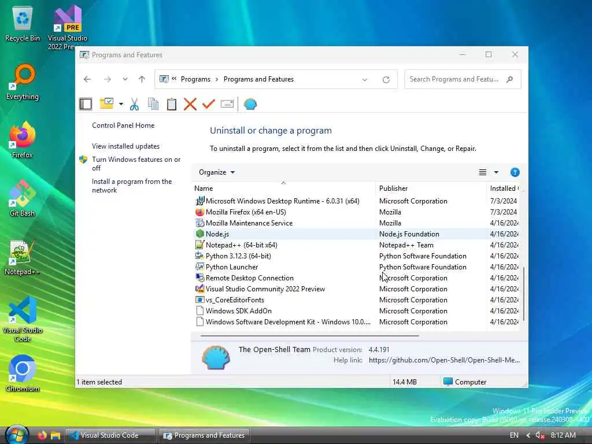Open Firefox desktop shortcut

[x=23, y=140]
